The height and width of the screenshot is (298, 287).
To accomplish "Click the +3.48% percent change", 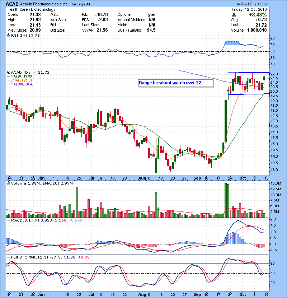I will point(258,15).
